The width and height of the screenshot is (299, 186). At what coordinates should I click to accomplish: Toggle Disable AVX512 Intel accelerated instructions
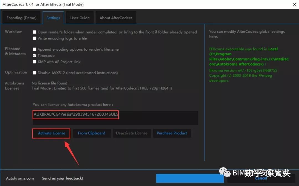(34, 73)
